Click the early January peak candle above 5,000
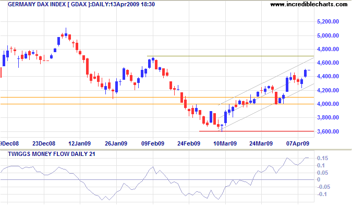The height and width of the screenshot is (206, 352). [66, 33]
